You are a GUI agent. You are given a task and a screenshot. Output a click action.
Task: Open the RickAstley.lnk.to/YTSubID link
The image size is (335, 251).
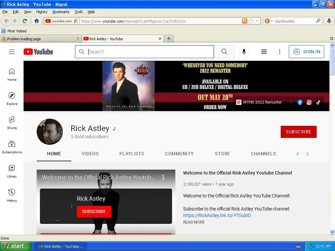pos(217,215)
